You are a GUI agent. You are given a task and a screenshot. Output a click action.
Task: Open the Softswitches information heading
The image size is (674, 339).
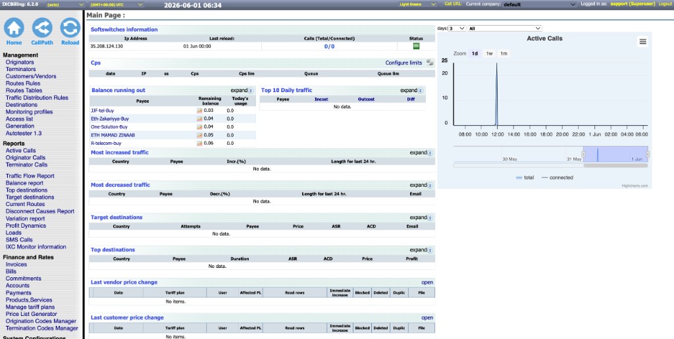click(124, 30)
